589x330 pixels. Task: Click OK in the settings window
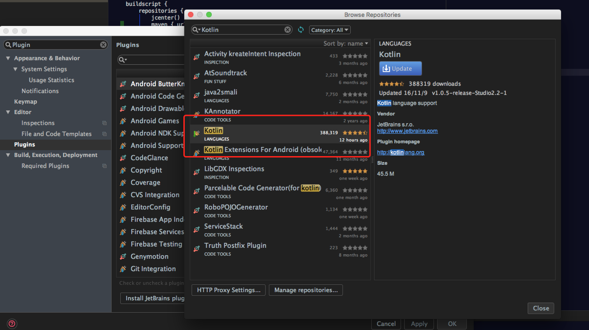pyautogui.click(x=452, y=324)
